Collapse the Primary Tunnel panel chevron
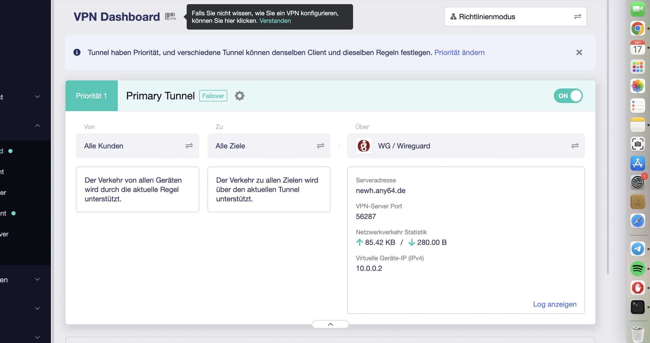 tap(330, 324)
